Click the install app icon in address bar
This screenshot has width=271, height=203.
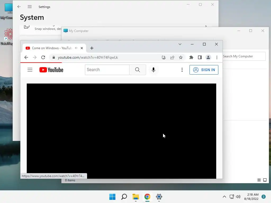[x=164, y=57]
